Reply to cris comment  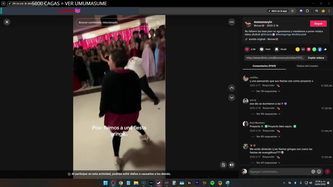(x=268, y=108)
